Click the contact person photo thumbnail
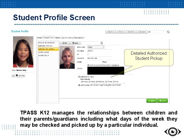Image resolution: width=184 pixels, height=138 pixels. 67,57
